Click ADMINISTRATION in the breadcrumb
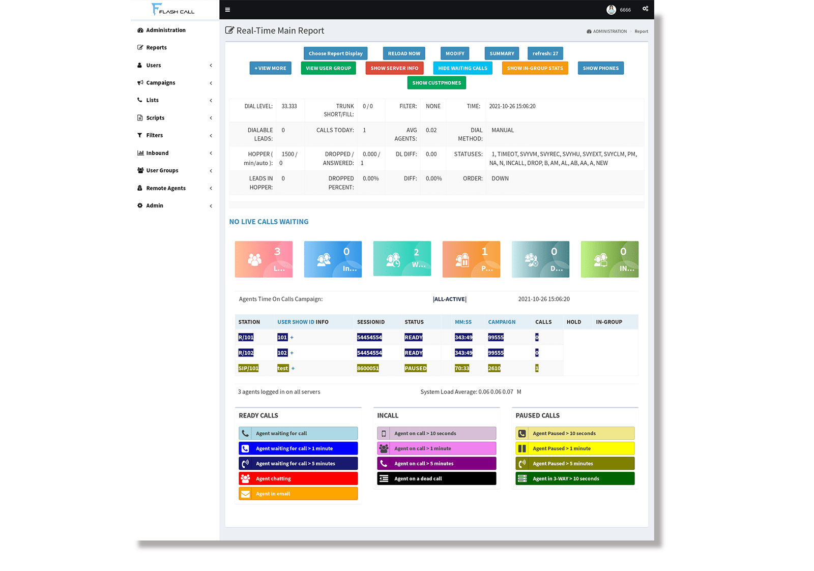This screenshot has height=571, width=814. pos(609,31)
